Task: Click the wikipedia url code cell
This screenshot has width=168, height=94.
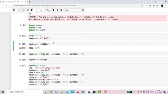Action: (97, 75)
